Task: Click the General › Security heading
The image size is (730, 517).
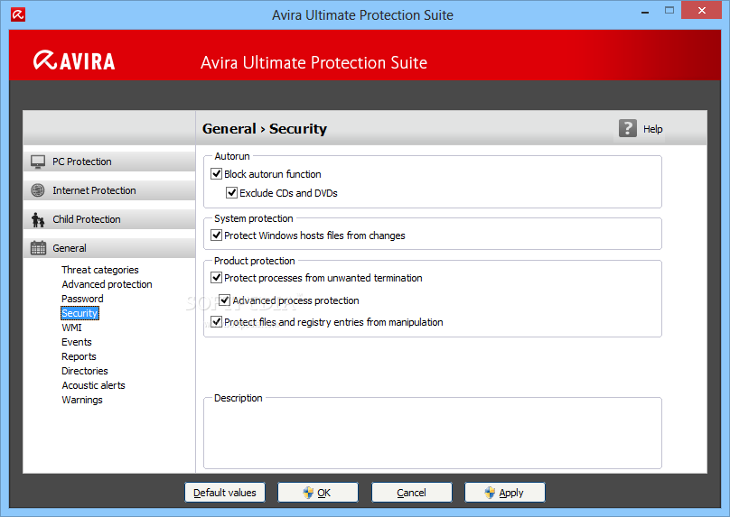Action: [x=265, y=128]
